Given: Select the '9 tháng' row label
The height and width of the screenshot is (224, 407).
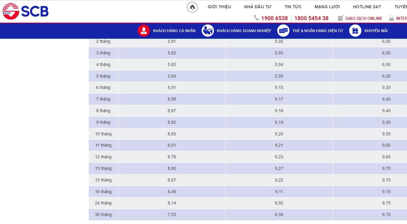Looking at the screenshot, I should click(x=103, y=122).
